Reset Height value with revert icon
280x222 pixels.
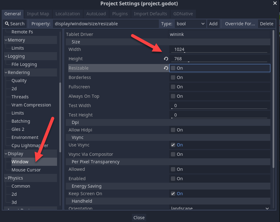(166, 59)
